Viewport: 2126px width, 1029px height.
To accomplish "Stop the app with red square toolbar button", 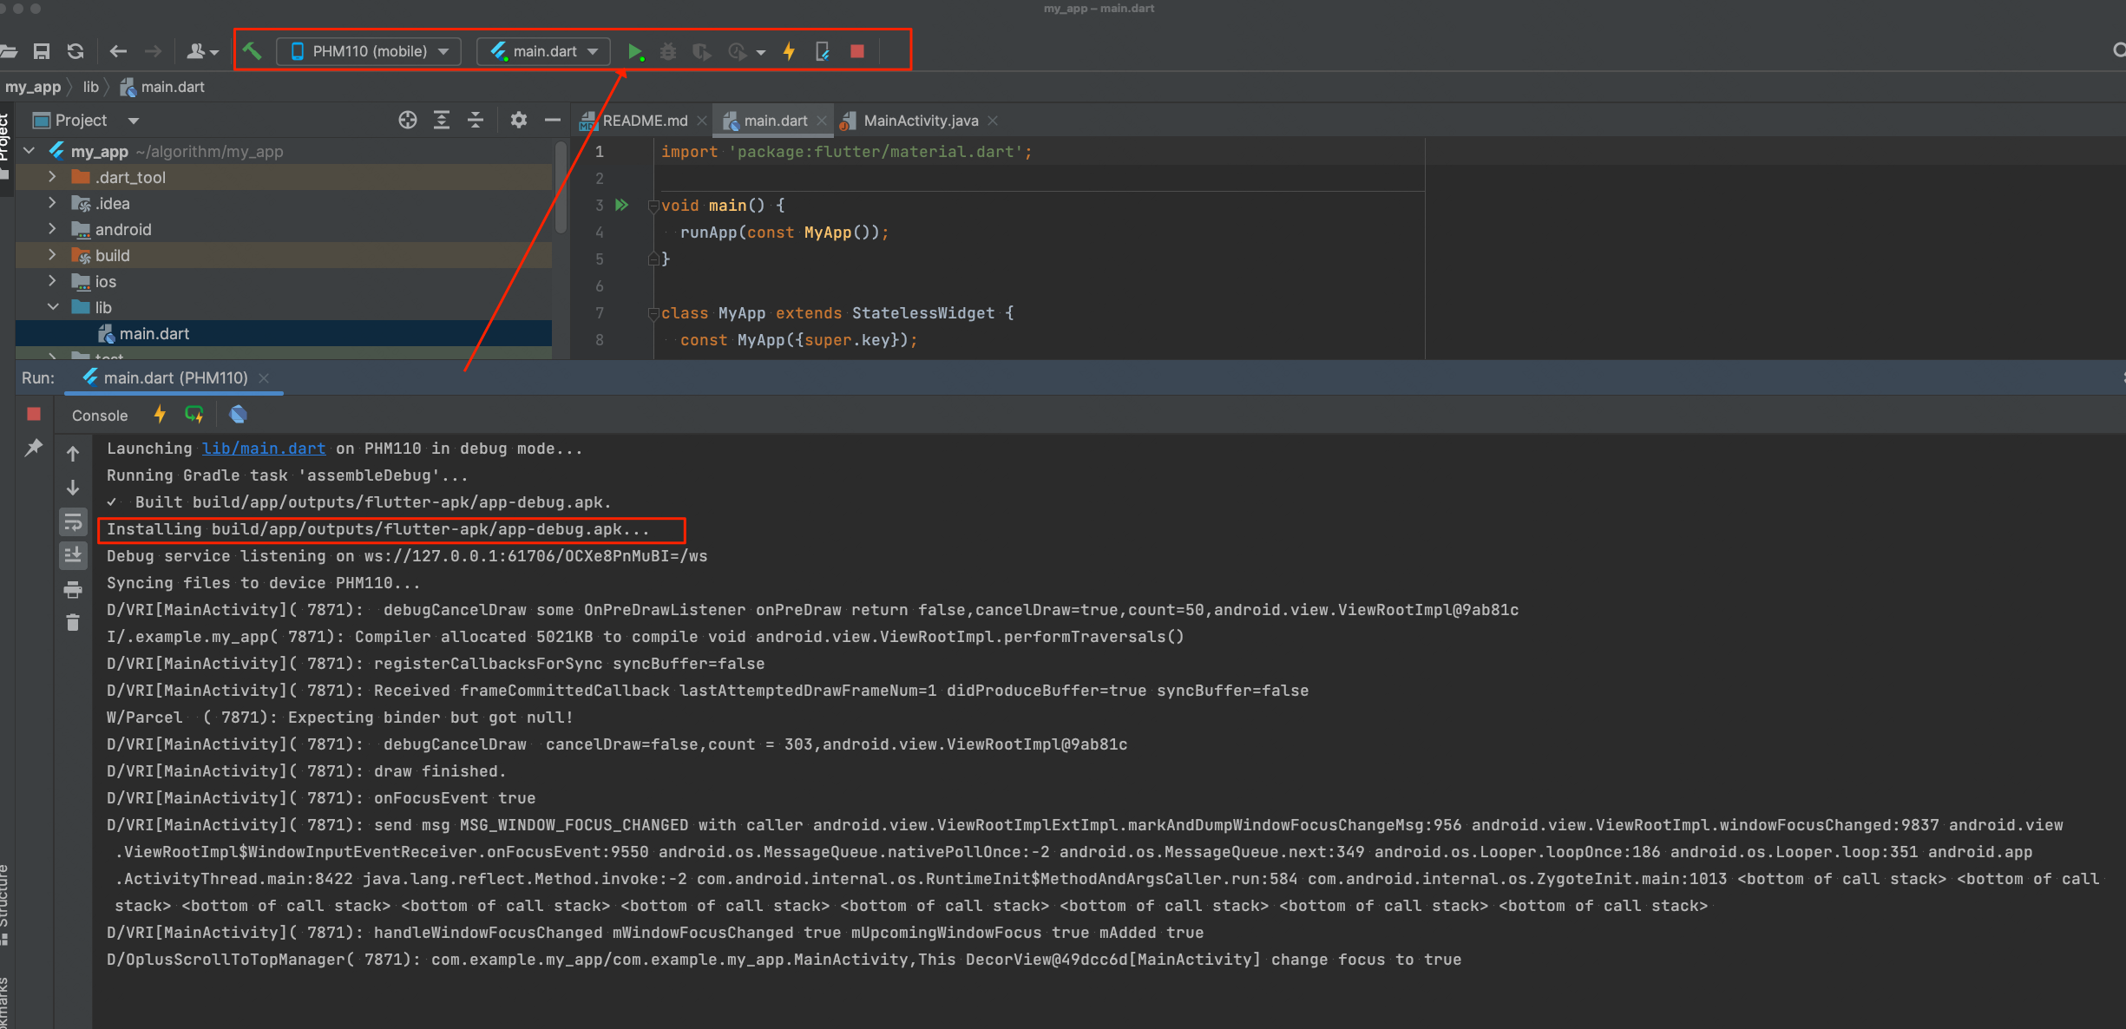I will (857, 52).
